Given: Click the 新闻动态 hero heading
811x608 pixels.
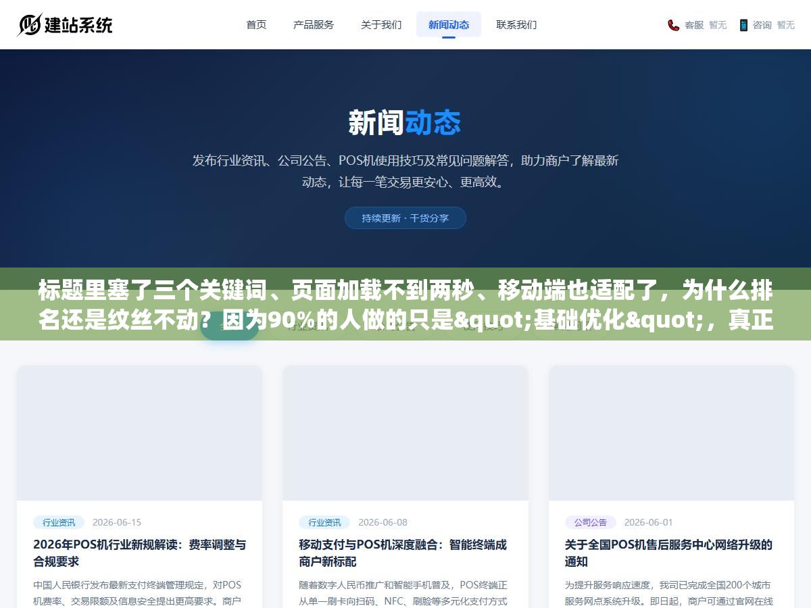Looking at the screenshot, I should pos(405,123).
